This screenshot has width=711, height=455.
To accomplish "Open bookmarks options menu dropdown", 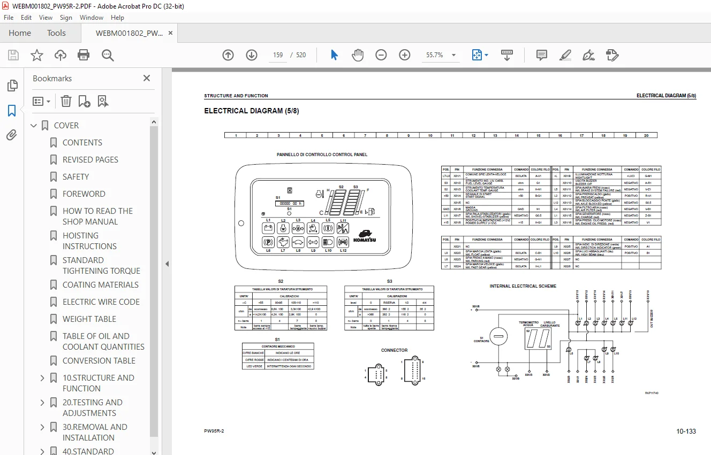I will 42,101.
